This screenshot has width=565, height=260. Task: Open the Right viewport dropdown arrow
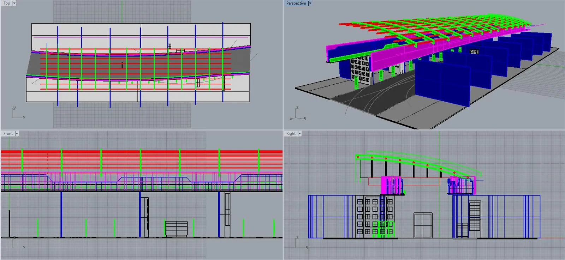(x=300, y=134)
